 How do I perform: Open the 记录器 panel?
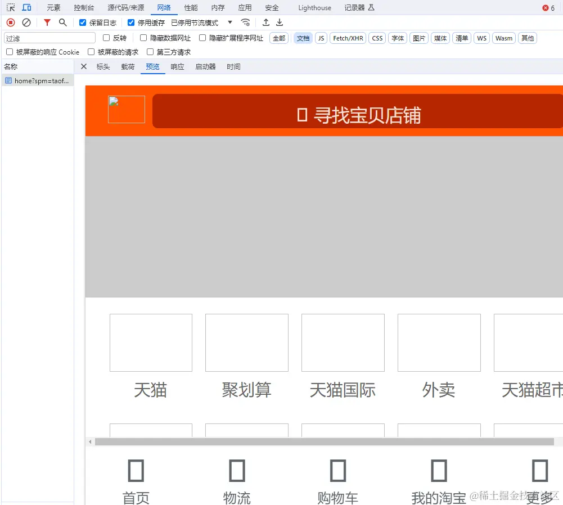(359, 7)
